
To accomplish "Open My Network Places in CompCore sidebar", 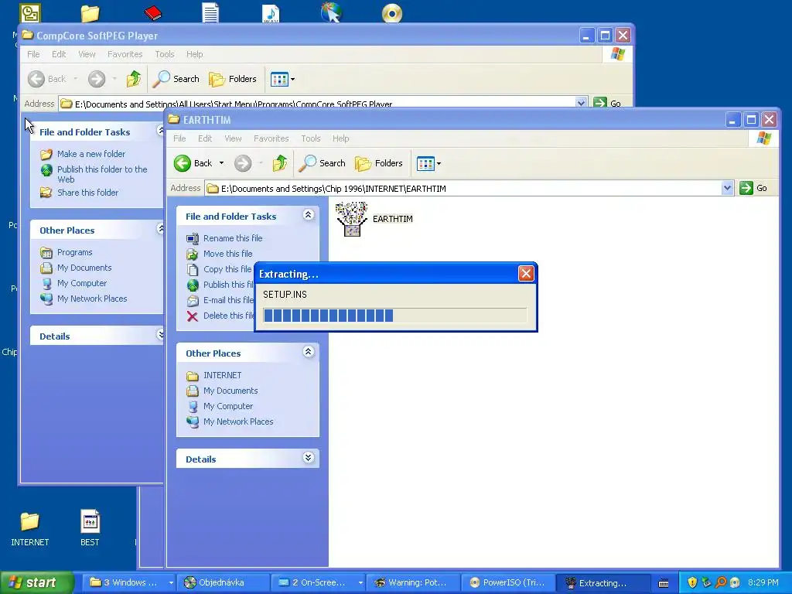I will 91,299.
